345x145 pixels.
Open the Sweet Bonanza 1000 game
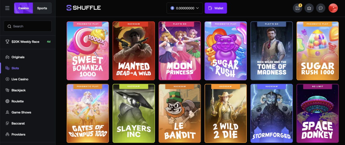88,51
